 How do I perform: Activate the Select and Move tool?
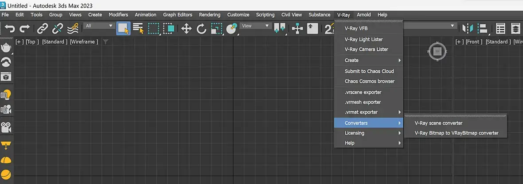pyautogui.click(x=186, y=29)
